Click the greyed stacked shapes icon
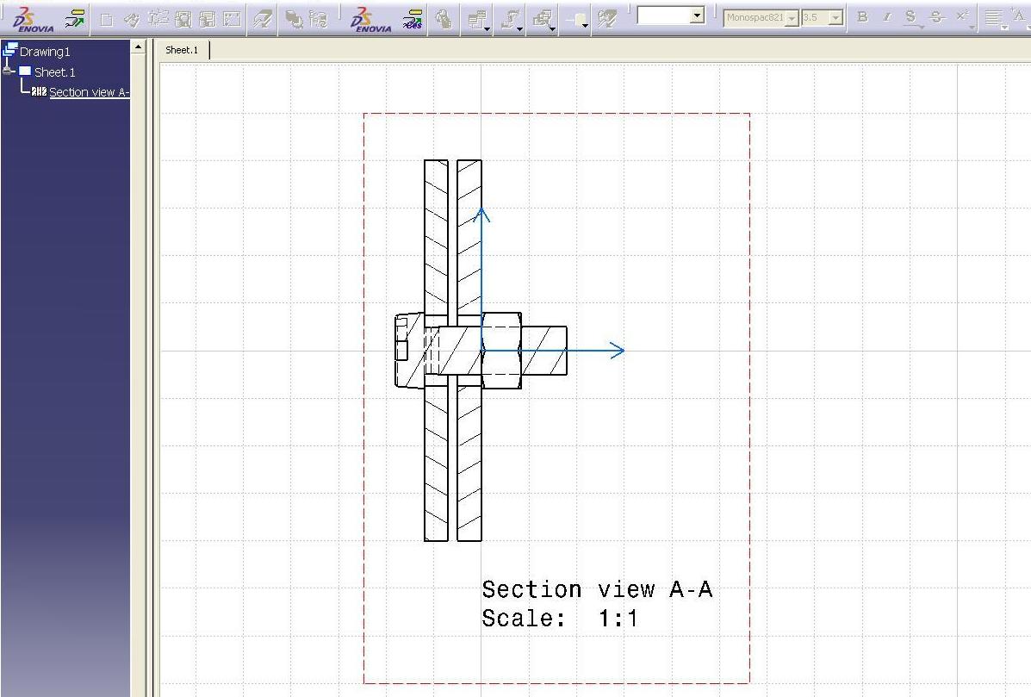Image resolution: width=1031 pixels, height=697 pixels. [x=293, y=20]
